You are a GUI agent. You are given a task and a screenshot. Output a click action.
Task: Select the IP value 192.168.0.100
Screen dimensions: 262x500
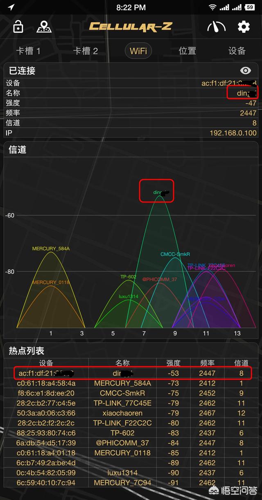click(233, 133)
